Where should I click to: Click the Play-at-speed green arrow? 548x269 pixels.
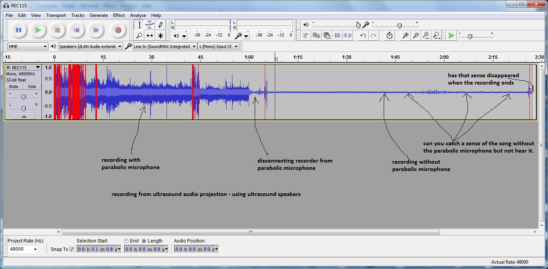pyautogui.click(x=451, y=35)
